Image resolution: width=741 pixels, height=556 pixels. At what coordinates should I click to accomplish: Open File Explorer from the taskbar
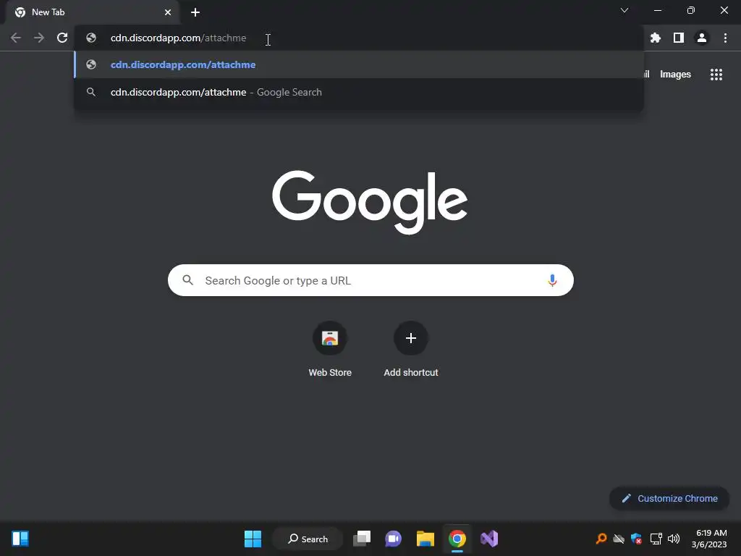(425, 539)
